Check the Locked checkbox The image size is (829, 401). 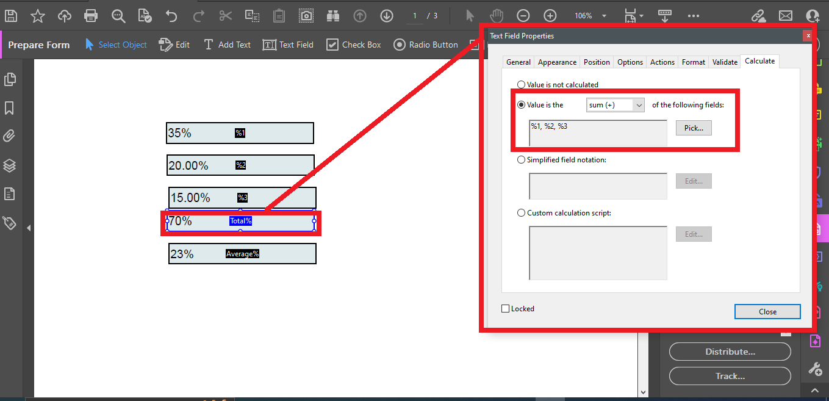pyautogui.click(x=504, y=308)
